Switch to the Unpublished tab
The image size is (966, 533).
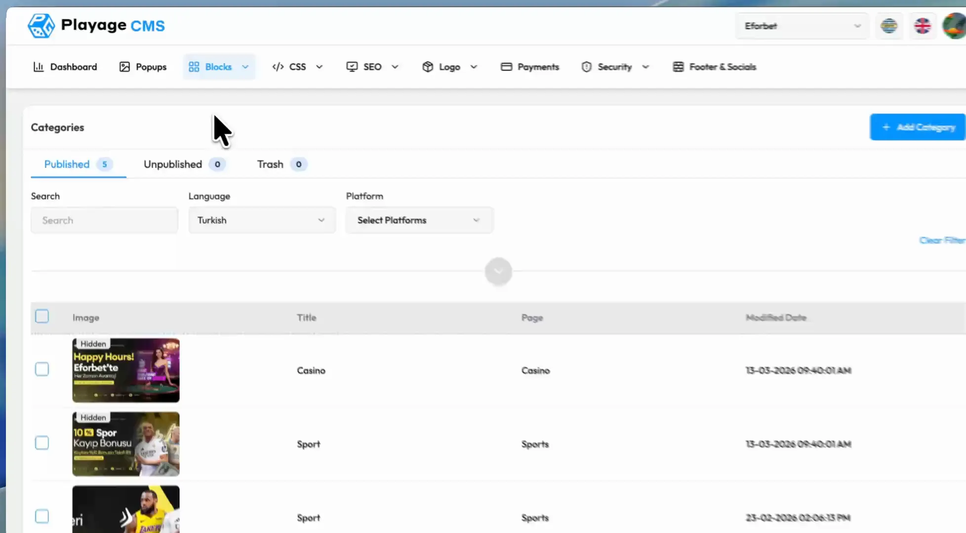click(x=184, y=164)
